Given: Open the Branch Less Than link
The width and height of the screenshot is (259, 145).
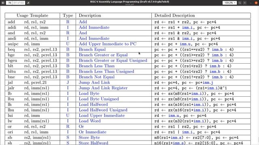Looking at the screenshot, I should coord(96,66).
